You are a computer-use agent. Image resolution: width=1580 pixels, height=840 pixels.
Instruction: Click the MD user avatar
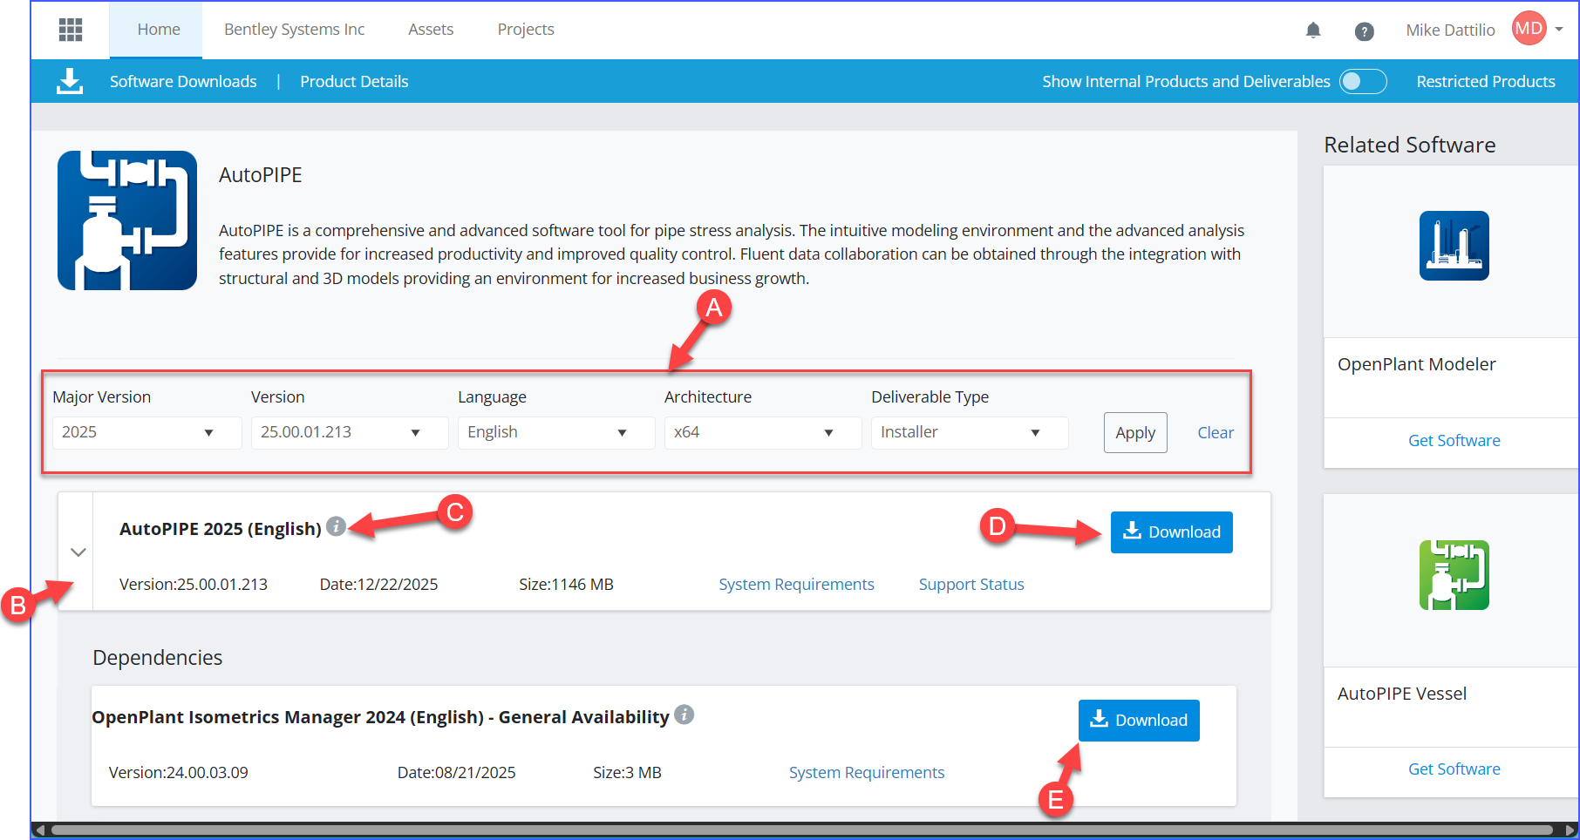click(1529, 29)
